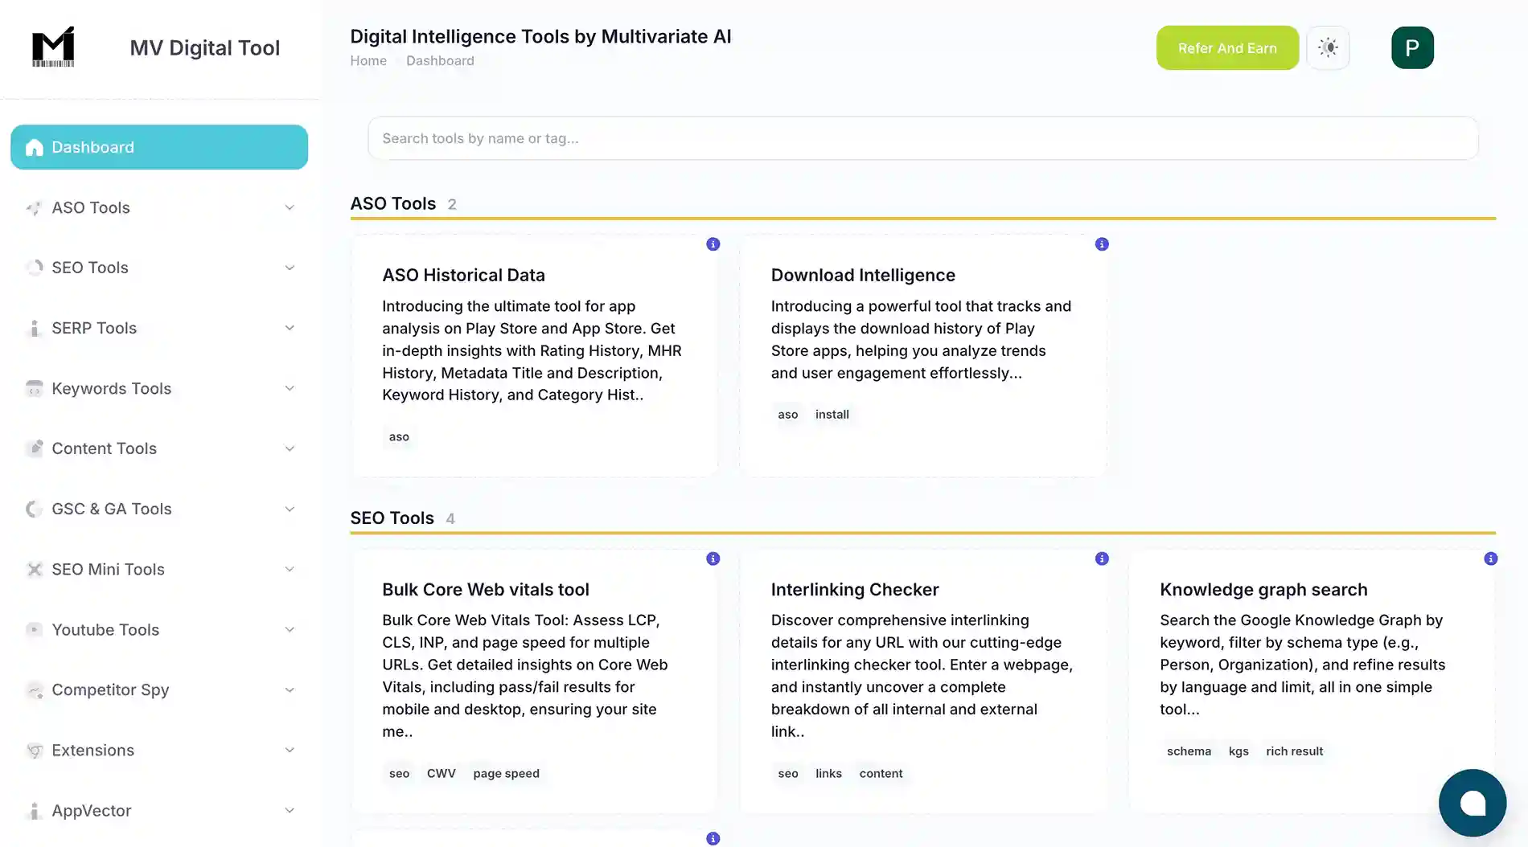Expand the SEO Tools menu chevron
This screenshot has width=1528, height=847.
pyautogui.click(x=290, y=268)
